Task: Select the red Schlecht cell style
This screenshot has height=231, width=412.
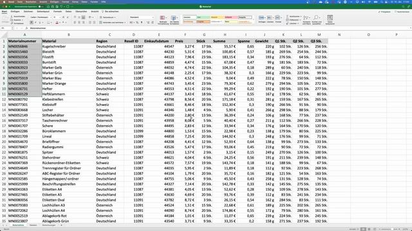Action: [x=231, y=17]
